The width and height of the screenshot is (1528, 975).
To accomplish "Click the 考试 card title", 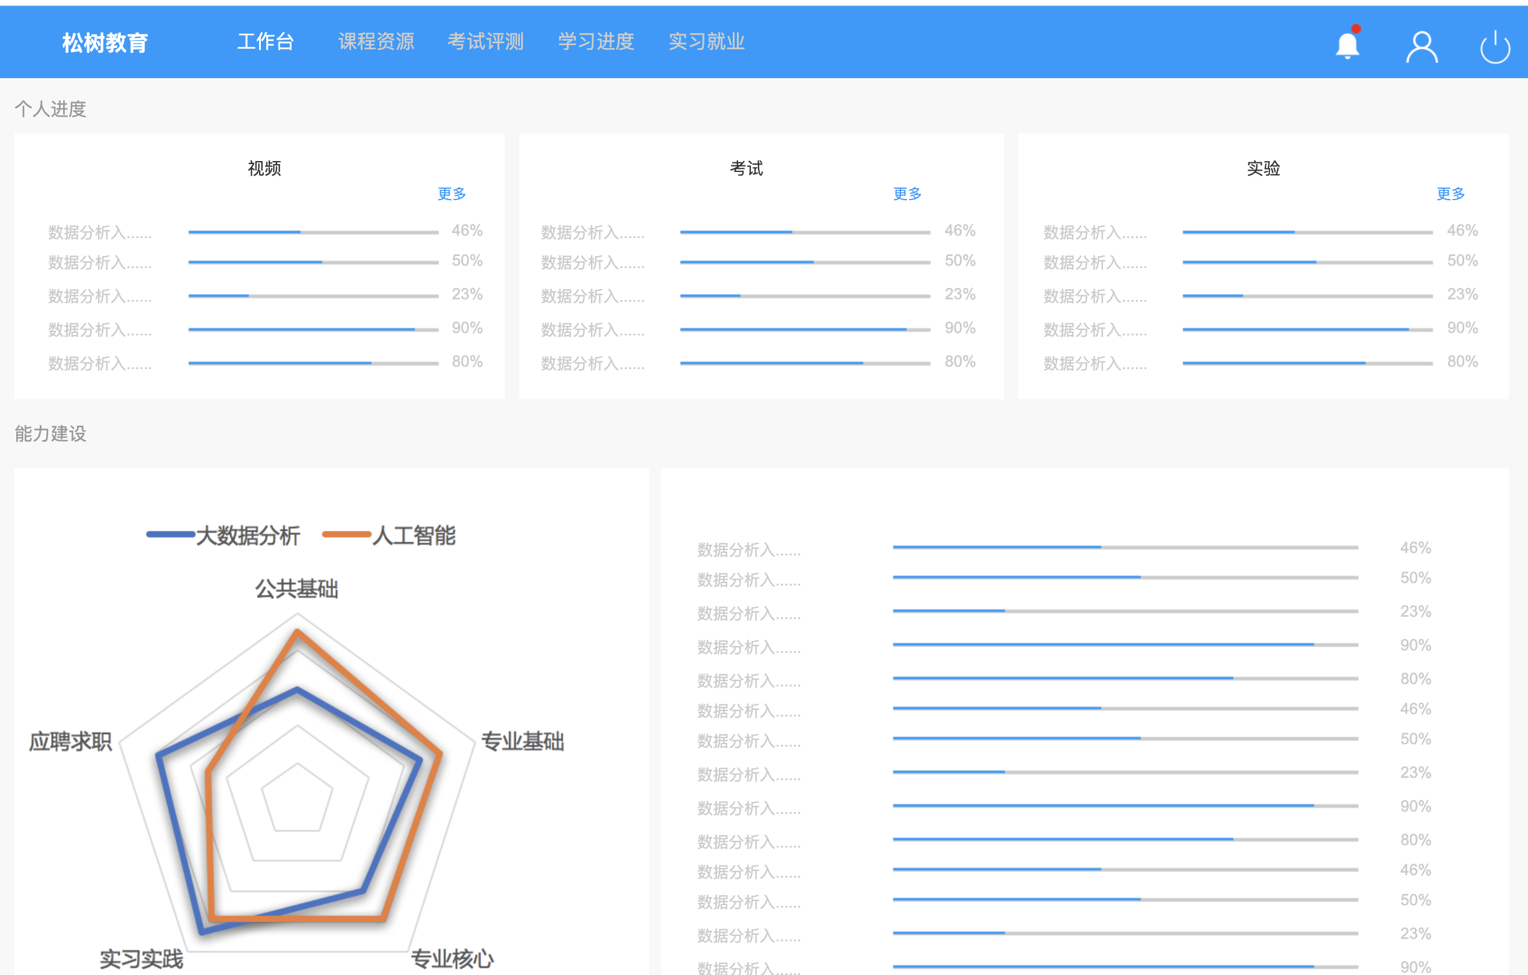I will pos(746,168).
